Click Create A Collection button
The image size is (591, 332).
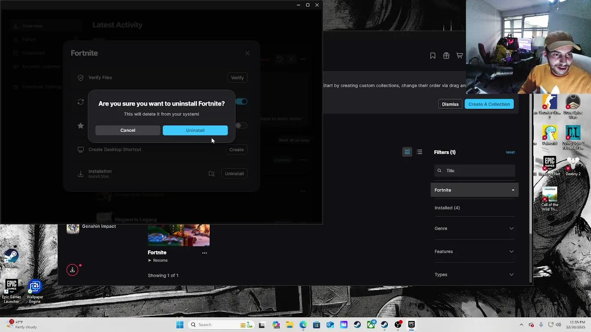click(489, 104)
